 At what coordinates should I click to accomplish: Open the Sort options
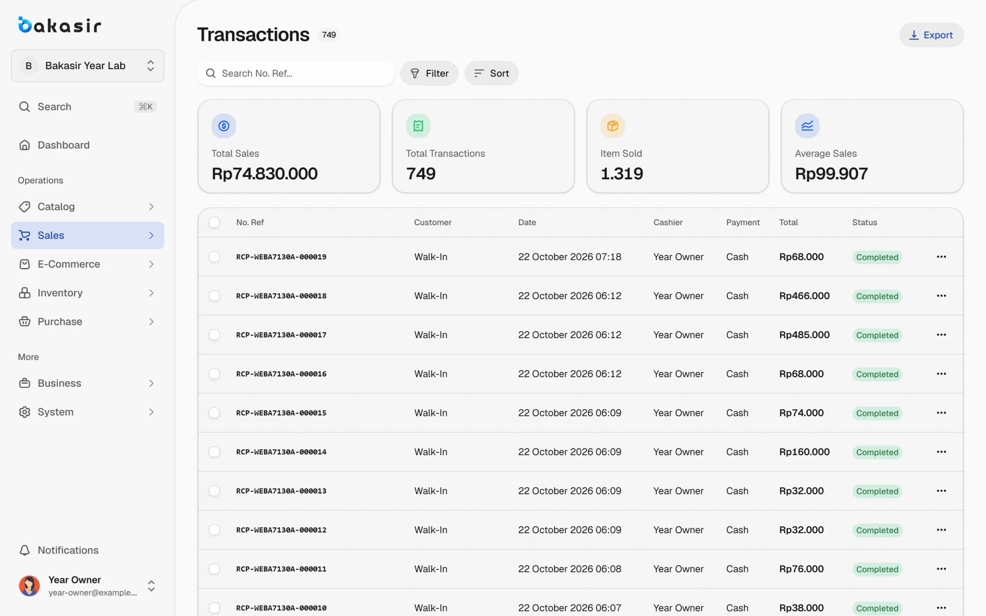click(x=491, y=73)
